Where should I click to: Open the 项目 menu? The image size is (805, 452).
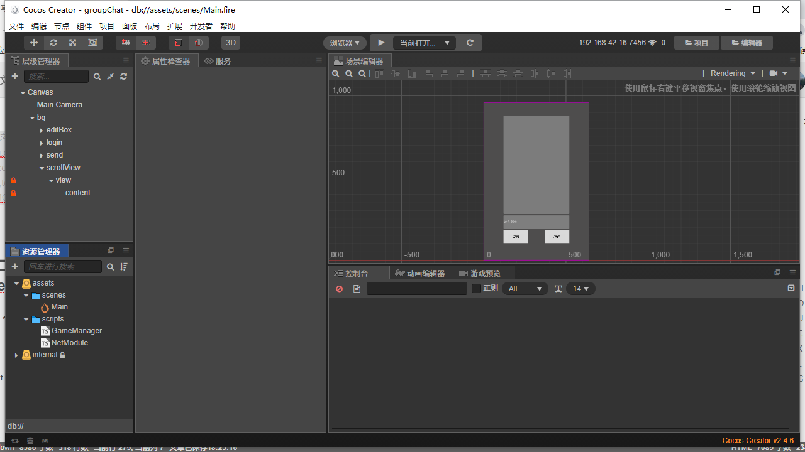[x=106, y=26]
